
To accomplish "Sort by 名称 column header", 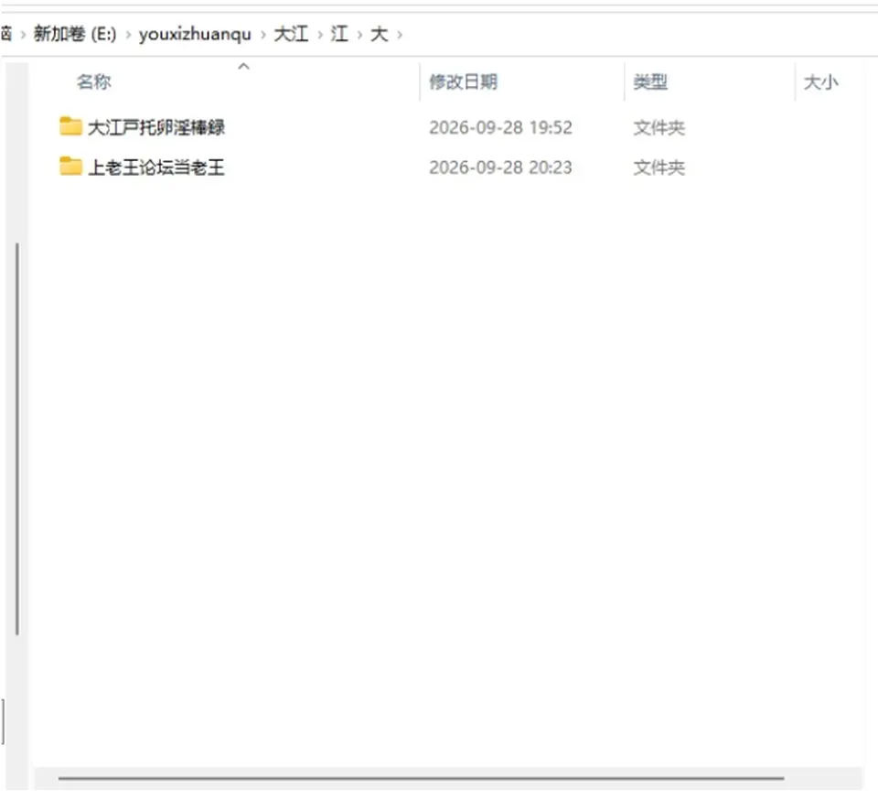I will point(94,81).
